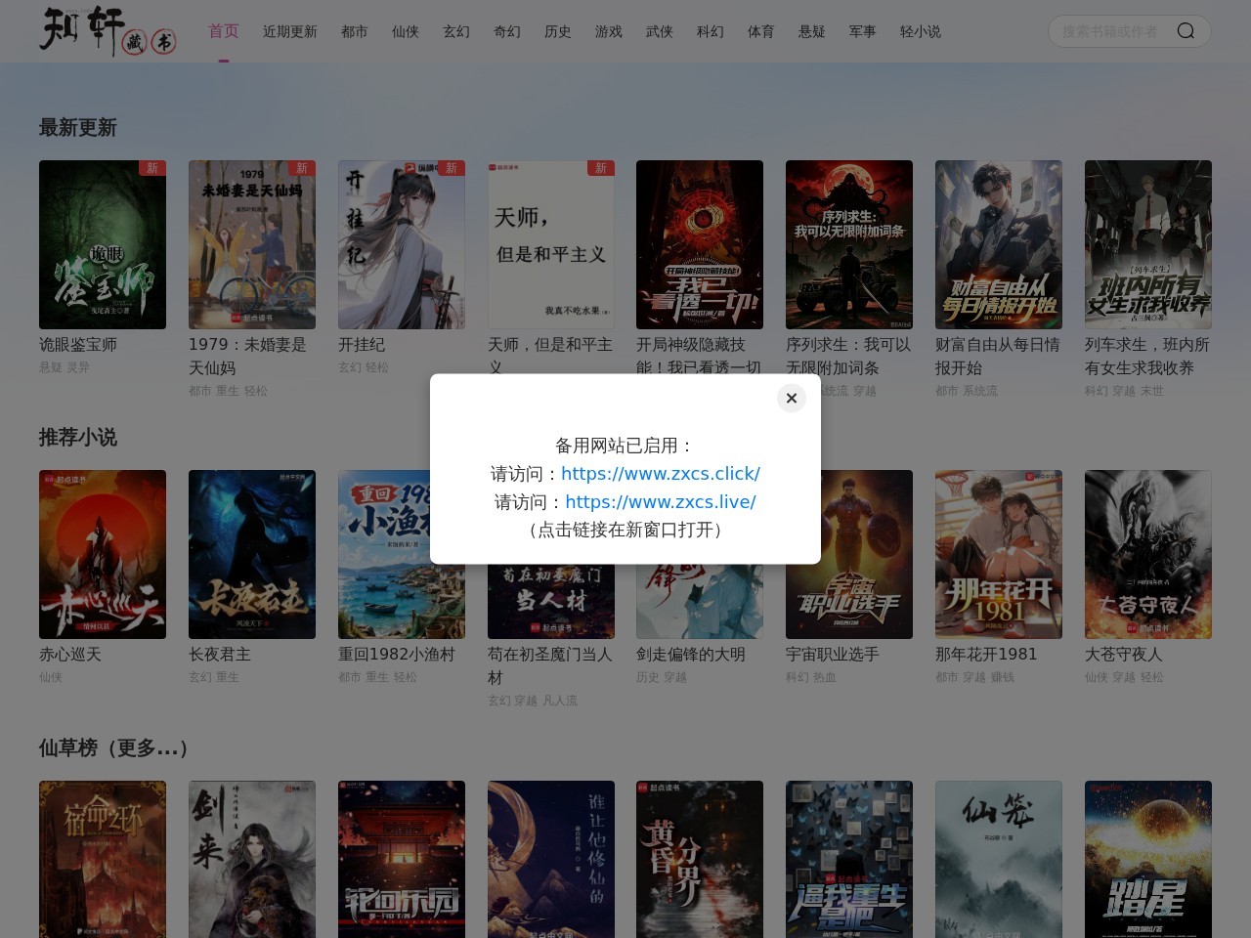Open the 仙草榜（更多...） heading link
Viewport: 1251px width, 938px height.
pyautogui.click(x=114, y=748)
